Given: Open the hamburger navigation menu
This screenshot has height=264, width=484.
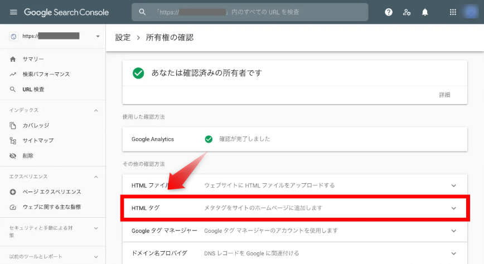Looking at the screenshot, I should [13, 12].
